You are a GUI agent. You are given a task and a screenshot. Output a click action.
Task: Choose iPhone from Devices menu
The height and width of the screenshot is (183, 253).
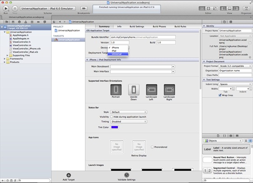[x=118, y=48]
